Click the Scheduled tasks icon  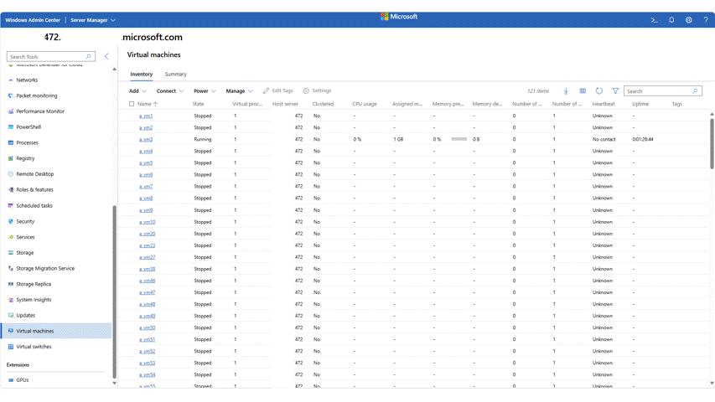tap(11, 205)
